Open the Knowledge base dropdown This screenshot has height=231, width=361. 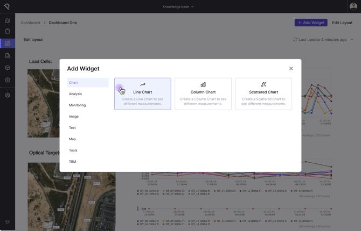coord(178,6)
